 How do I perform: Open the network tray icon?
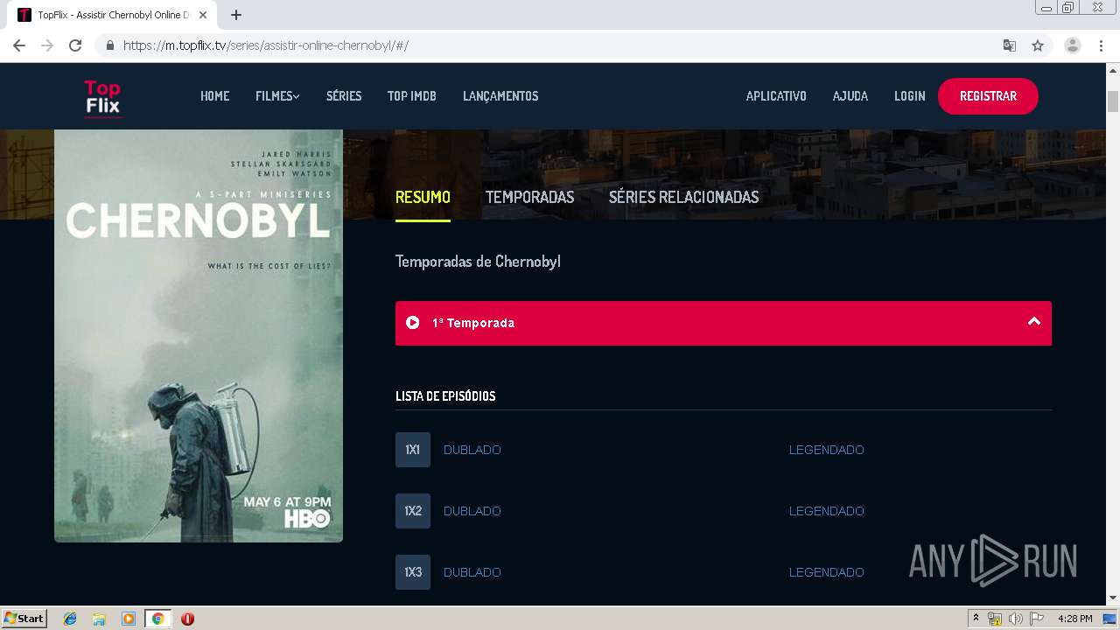click(x=995, y=619)
